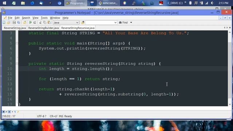Click 'substring' on line 15 of code
The height and width of the screenshot is (131, 233).
click(129, 94)
